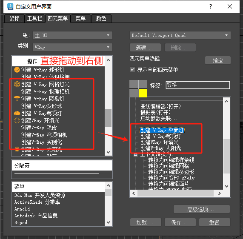Viewport: 243px width, 239px height.
Task: Select 创建 V-Ray变形球 action
Action: click(x=42, y=106)
